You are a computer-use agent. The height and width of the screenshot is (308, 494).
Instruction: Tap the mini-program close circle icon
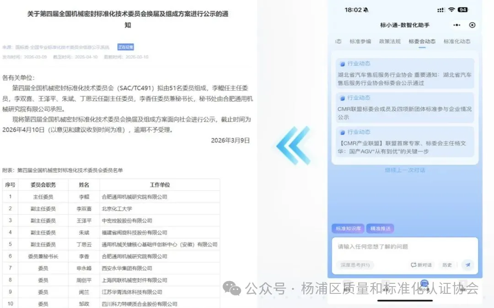[x=473, y=25]
